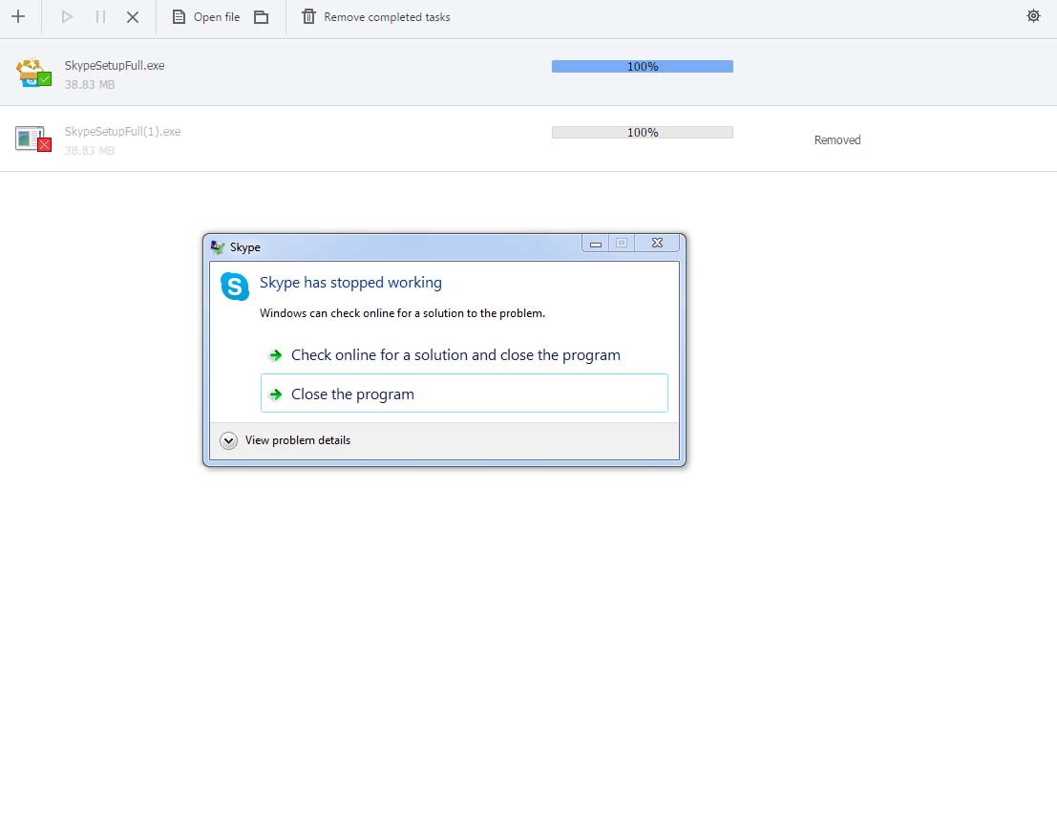Add a new download with the plus icon
Screen dimensions: 1057x831
pyautogui.click(x=18, y=17)
